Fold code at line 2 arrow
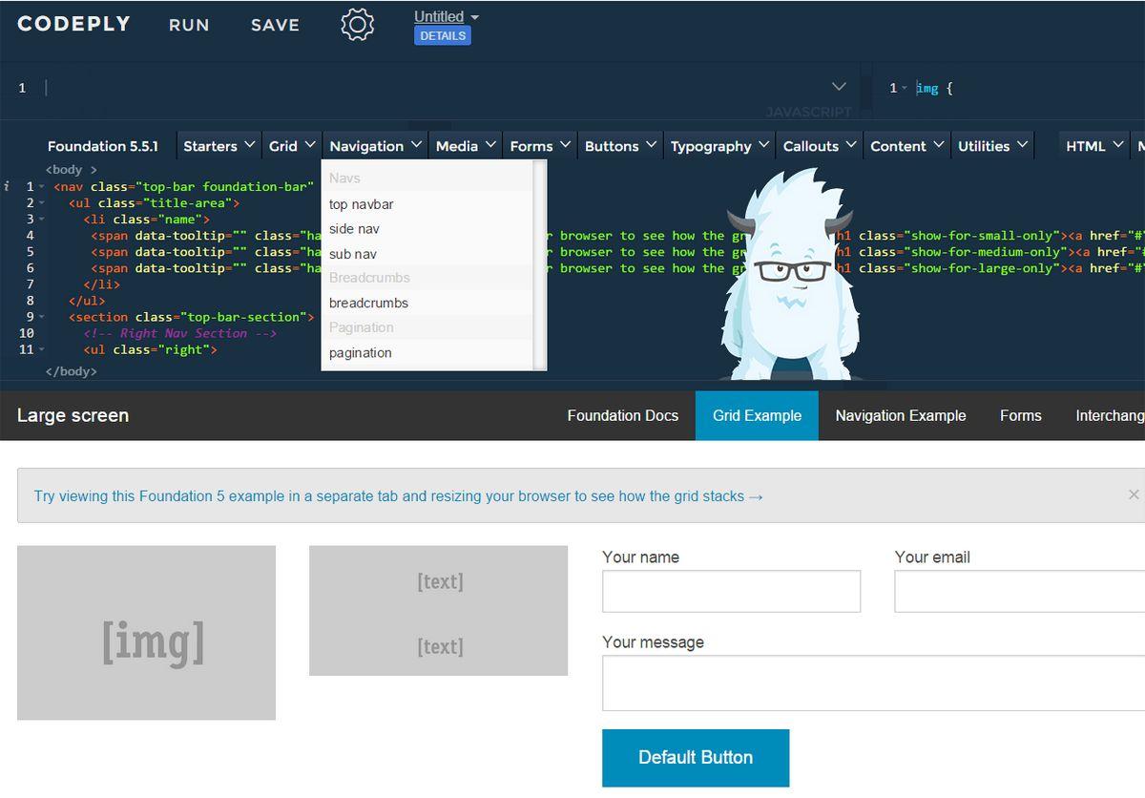Screen dimensions: 1145x798 coord(42,203)
